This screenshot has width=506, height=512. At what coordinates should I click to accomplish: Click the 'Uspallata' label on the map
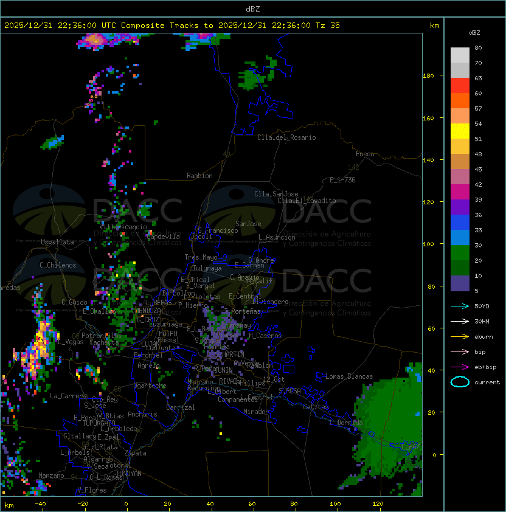click(57, 242)
